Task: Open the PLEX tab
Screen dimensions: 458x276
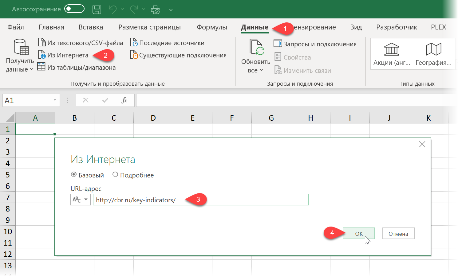Action: [438, 27]
